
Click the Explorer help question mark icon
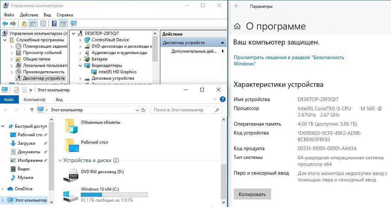[x=223, y=100]
